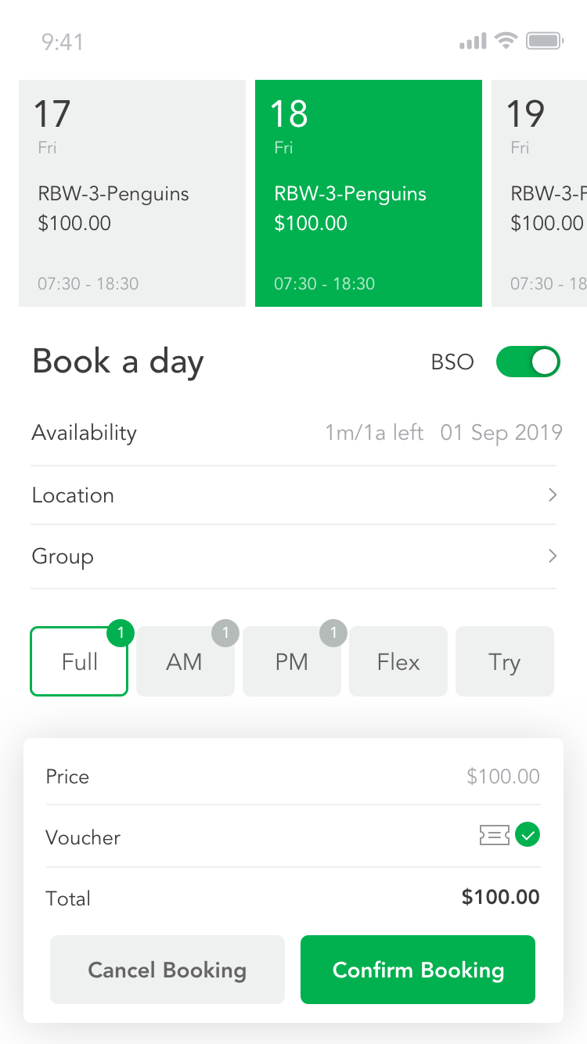Click the Cancel Booking button

pos(167,970)
